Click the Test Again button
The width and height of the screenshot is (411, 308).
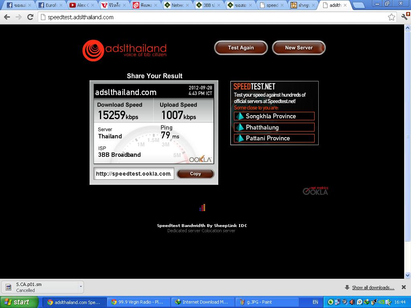coord(241,48)
